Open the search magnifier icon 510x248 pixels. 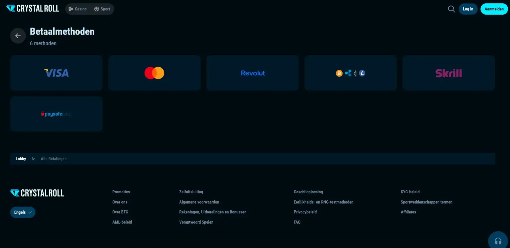click(x=451, y=9)
